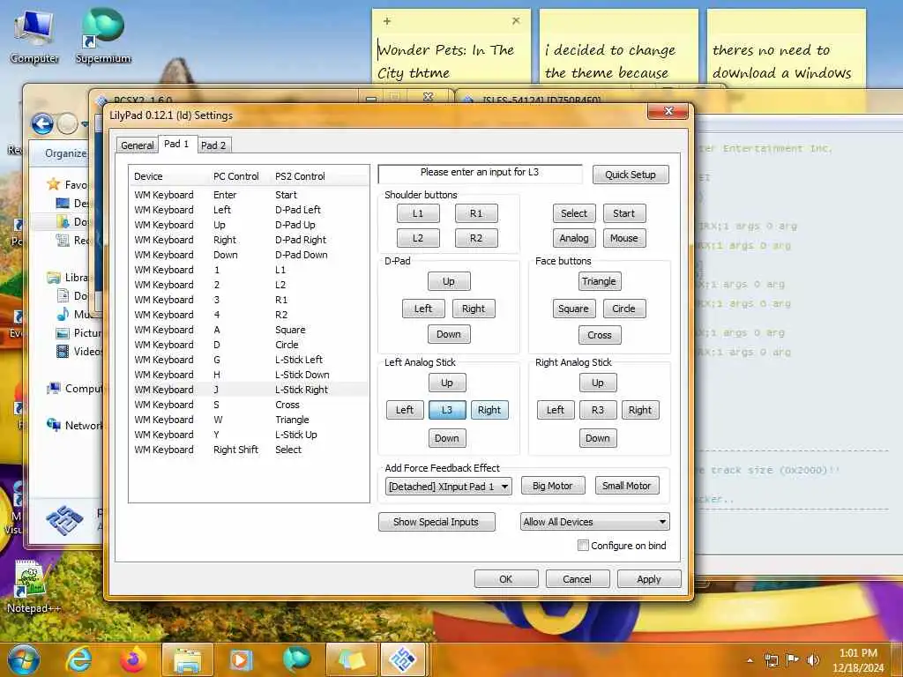Bind the Cross face button
The width and height of the screenshot is (903, 677).
600,334
